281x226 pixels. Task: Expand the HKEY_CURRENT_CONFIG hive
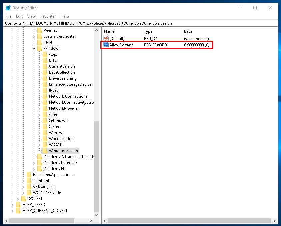(x=13, y=211)
